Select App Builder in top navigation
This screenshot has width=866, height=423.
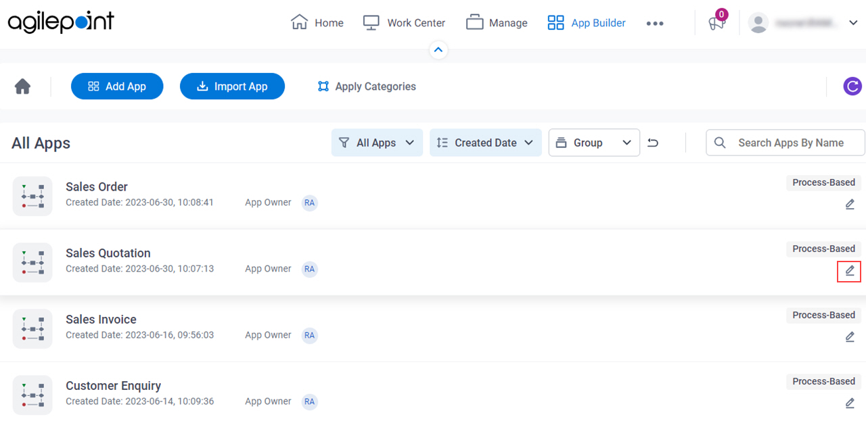click(x=586, y=23)
